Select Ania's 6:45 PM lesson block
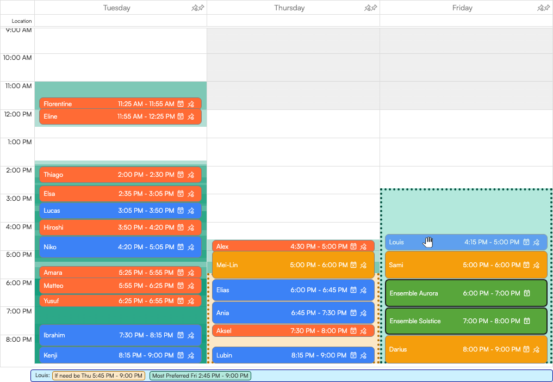This screenshot has width=553, height=382. 293,313
